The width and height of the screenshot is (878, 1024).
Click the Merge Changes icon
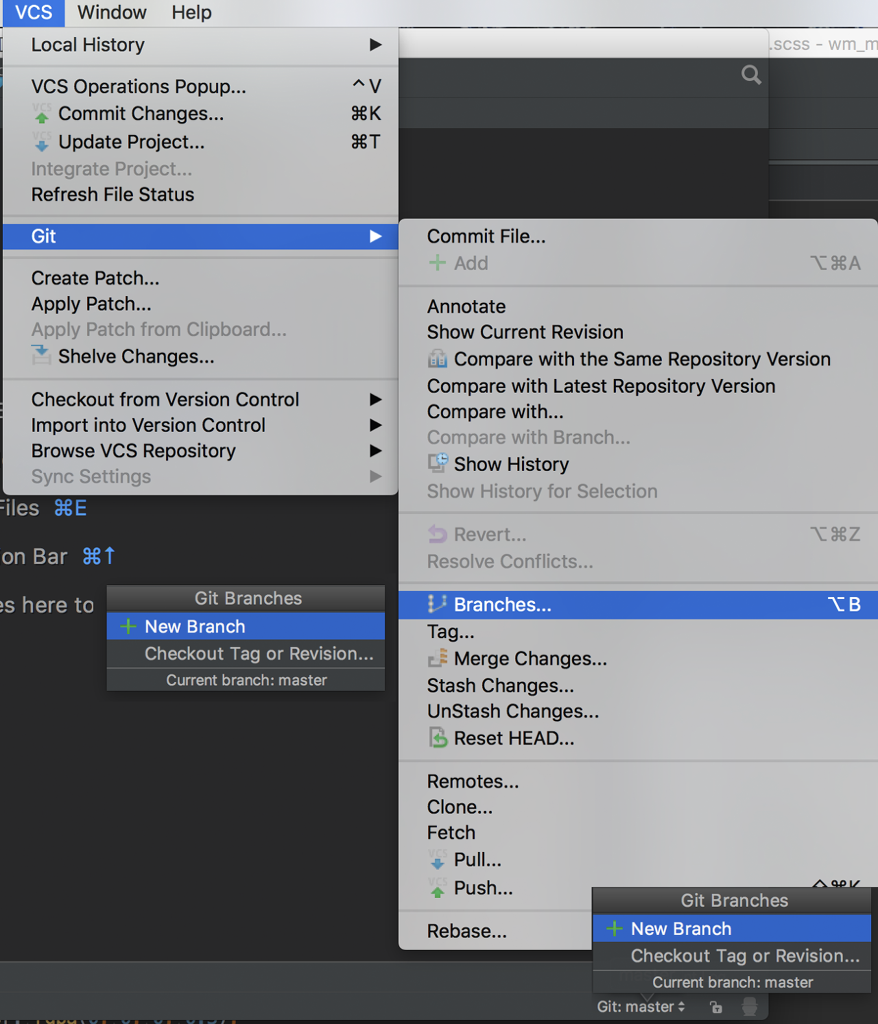click(x=438, y=658)
